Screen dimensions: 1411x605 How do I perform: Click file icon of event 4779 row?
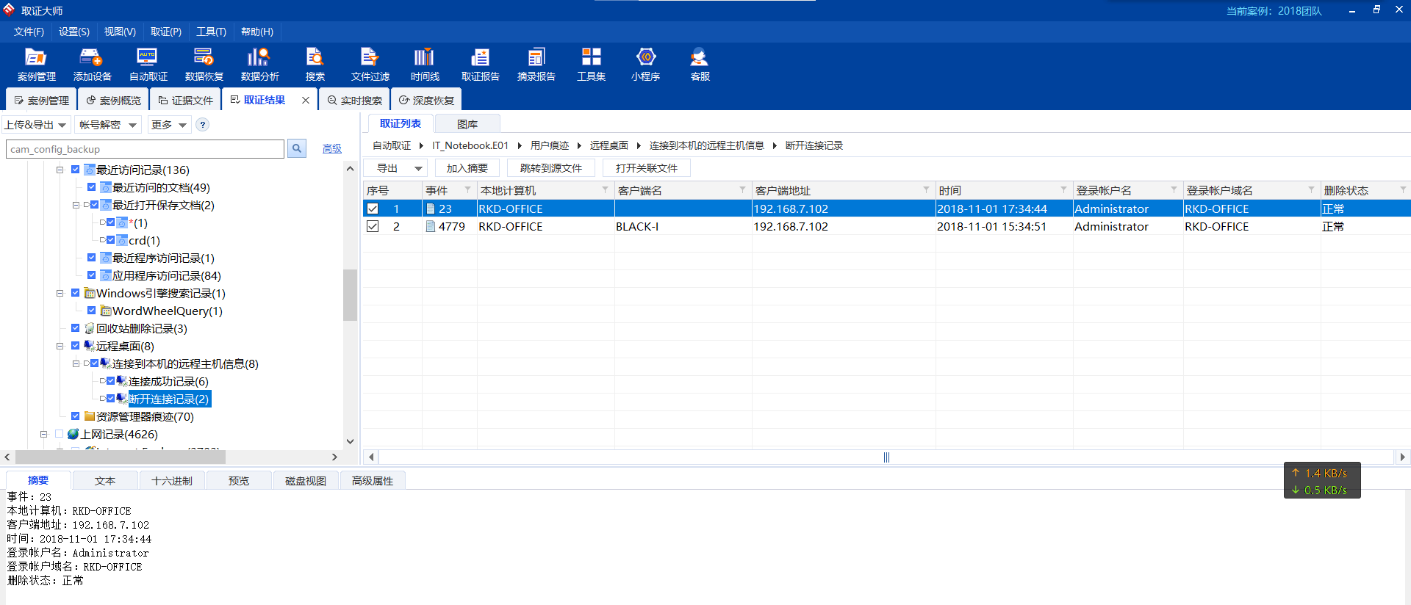pos(431,226)
